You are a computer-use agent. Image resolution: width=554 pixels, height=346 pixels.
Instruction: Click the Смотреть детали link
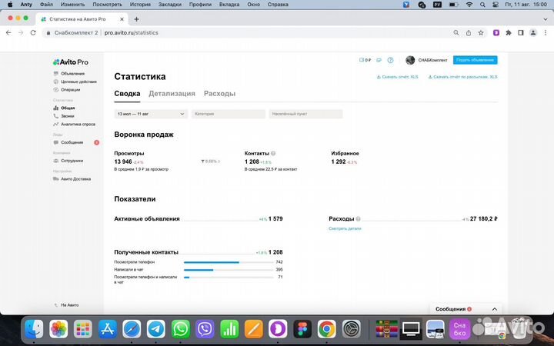click(x=344, y=228)
